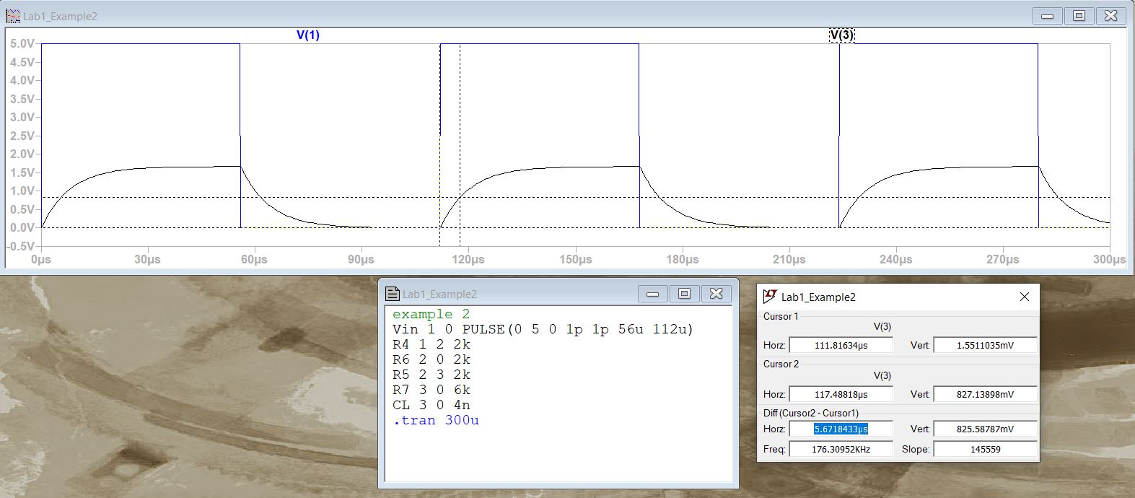Click the V(1) trace label
The width and height of the screenshot is (1135, 498).
[x=307, y=35]
